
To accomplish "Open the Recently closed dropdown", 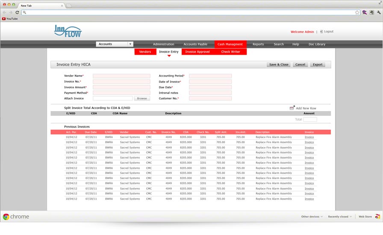I will point(340,217).
